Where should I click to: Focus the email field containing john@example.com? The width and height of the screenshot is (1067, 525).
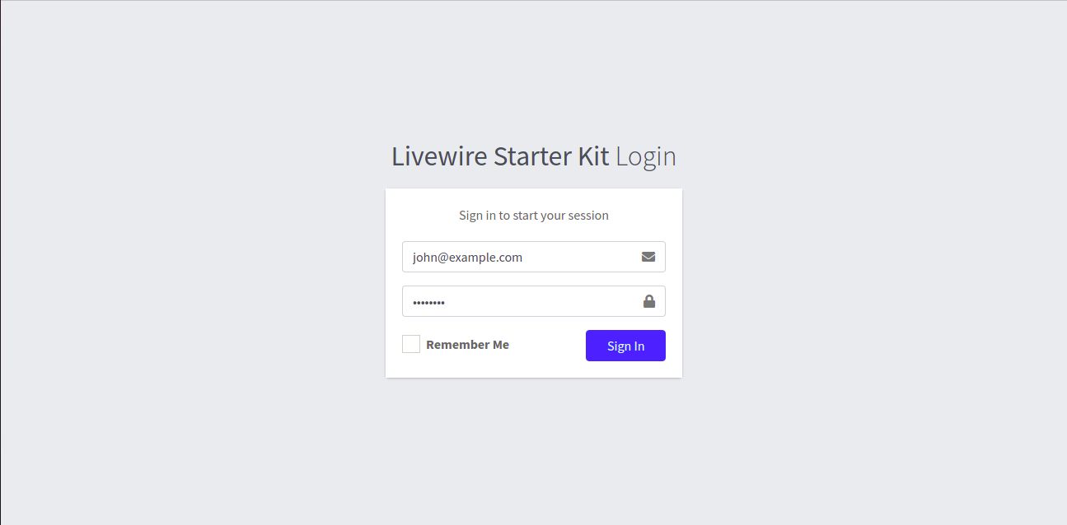pyautogui.click(x=534, y=257)
